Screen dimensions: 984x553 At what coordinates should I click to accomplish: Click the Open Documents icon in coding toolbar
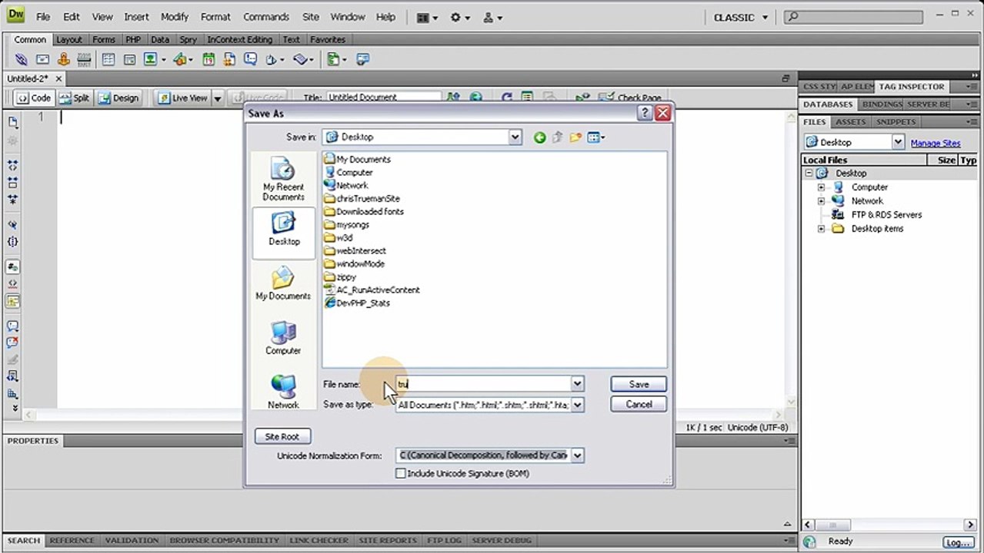pos(13,122)
